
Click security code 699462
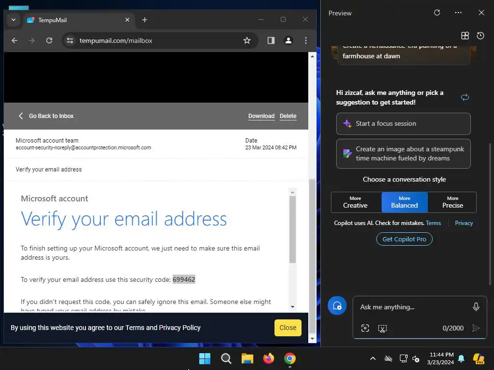[x=184, y=279]
